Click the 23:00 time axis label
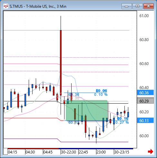Screen dimensions: 157x158 coord(101,152)
